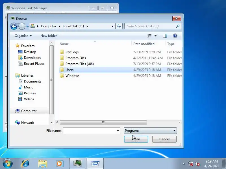Screen dimensions: 226x169
Task: Select the Program Files (x86) folder
Action: [80, 64]
